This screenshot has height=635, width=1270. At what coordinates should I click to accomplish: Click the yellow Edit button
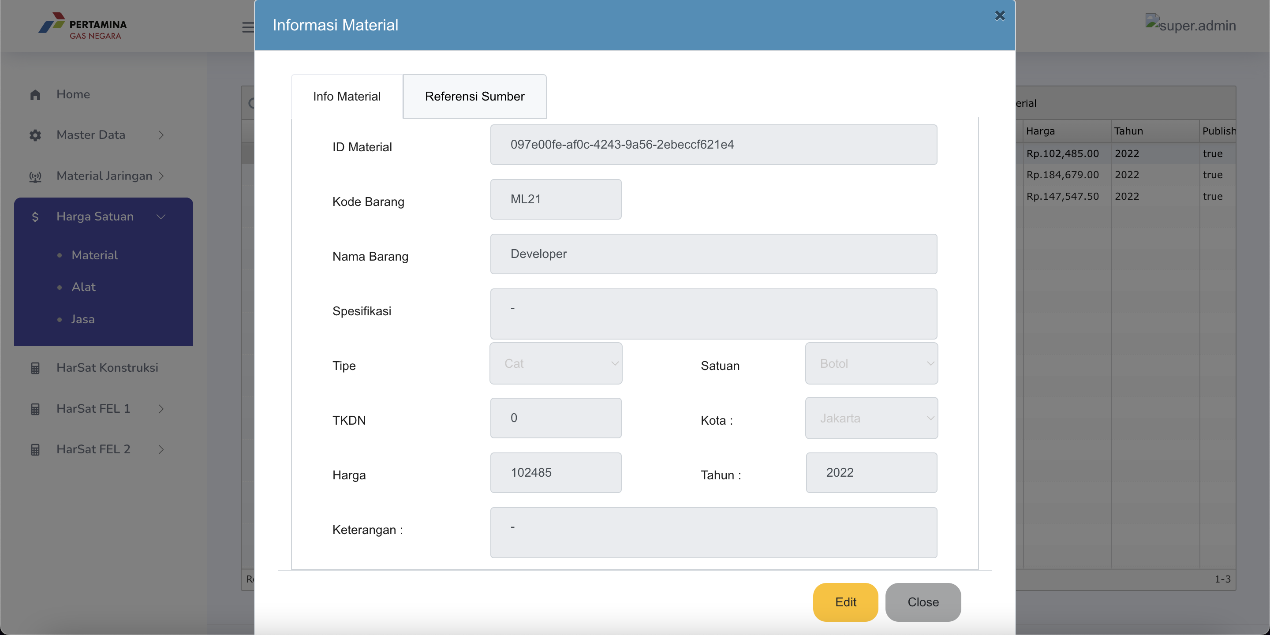click(845, 602)
